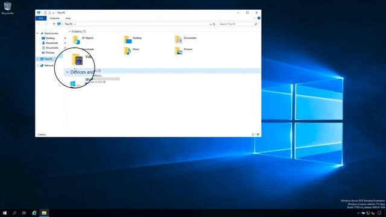Image resolution: width=386 pixels, height=217 pixels.
Task: Click the Back navigation arrow
Action: (x=39, y=24)
